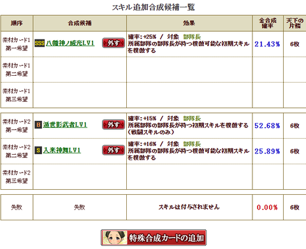Image resolution: width=306 pixels, height=249 pixels.
Task: Click the 合成候補 column header
Action: pos(80,23)
